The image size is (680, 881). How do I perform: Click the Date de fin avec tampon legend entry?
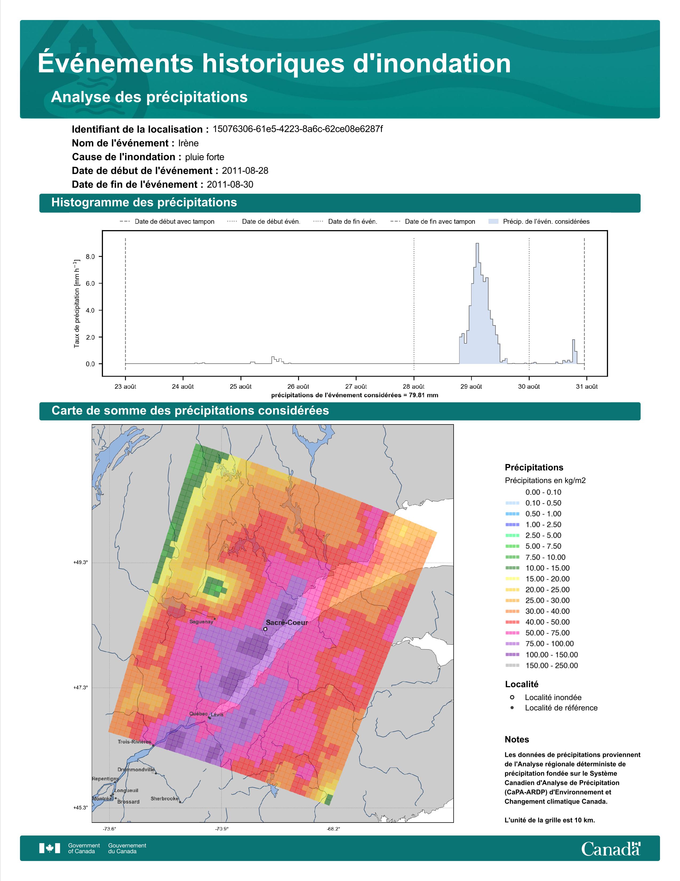tap(433, 222)
